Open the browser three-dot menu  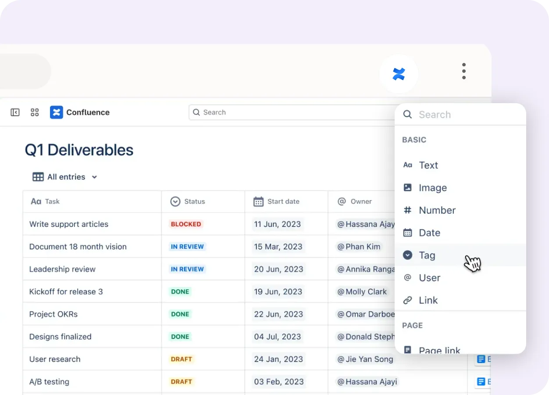pyautogui.click(x=464, y=71)
